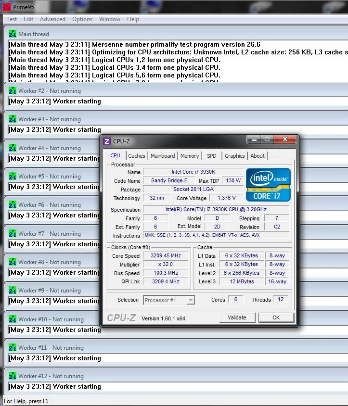Click the Bus Speed value 100.3 MHz
348x406 pixels.
click(x=166, y=273)
